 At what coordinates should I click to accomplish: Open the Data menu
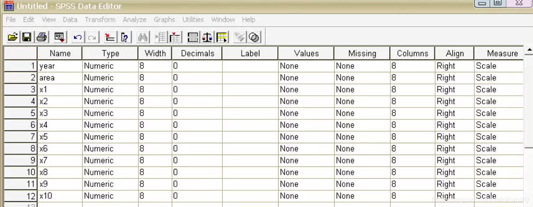click(x=70, y=20)
